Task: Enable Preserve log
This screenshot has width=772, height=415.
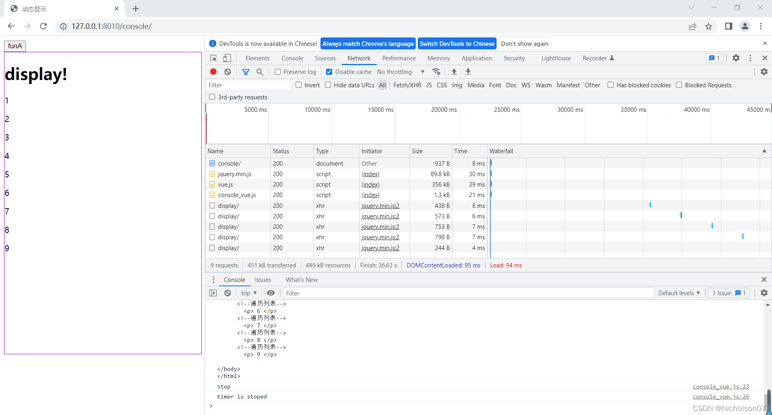Action: click(x=277, y=72)
